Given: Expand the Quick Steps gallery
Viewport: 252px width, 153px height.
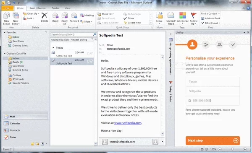Looking at the screenshot, I should (x=151, y=23).
